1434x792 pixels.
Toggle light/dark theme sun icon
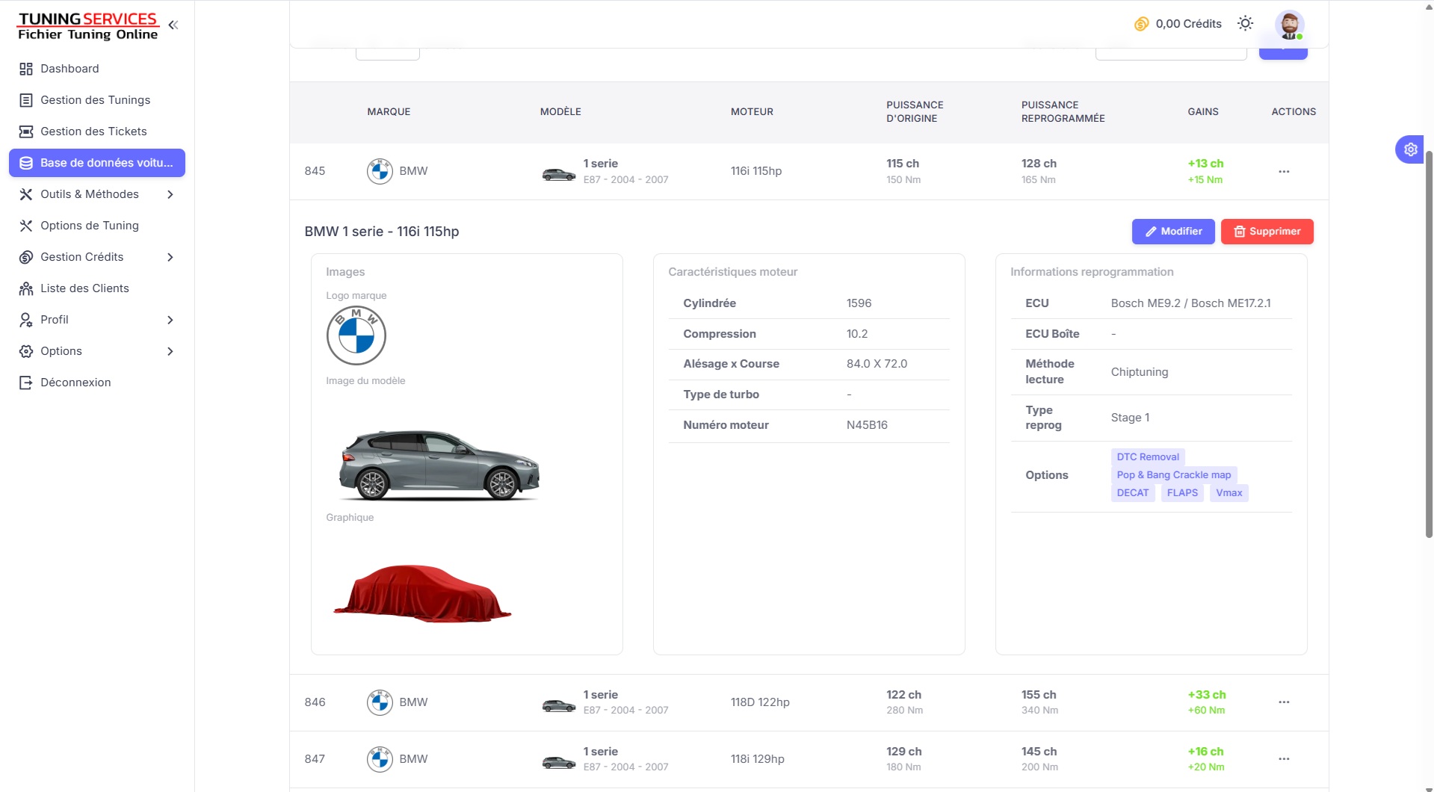[x=1245, y=24]
